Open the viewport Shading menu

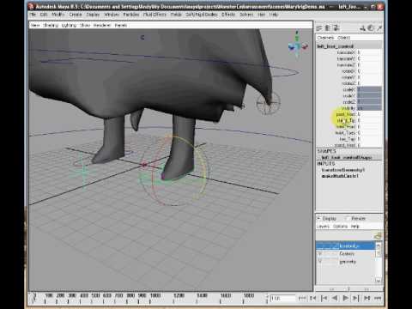point(51,25)
